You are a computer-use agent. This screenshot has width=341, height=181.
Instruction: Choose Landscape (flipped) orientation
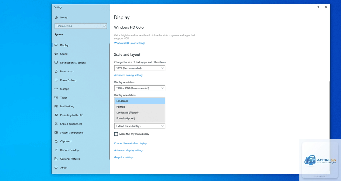coord(140,113)
